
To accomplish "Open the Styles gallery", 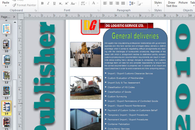I will tap(158, 4).
